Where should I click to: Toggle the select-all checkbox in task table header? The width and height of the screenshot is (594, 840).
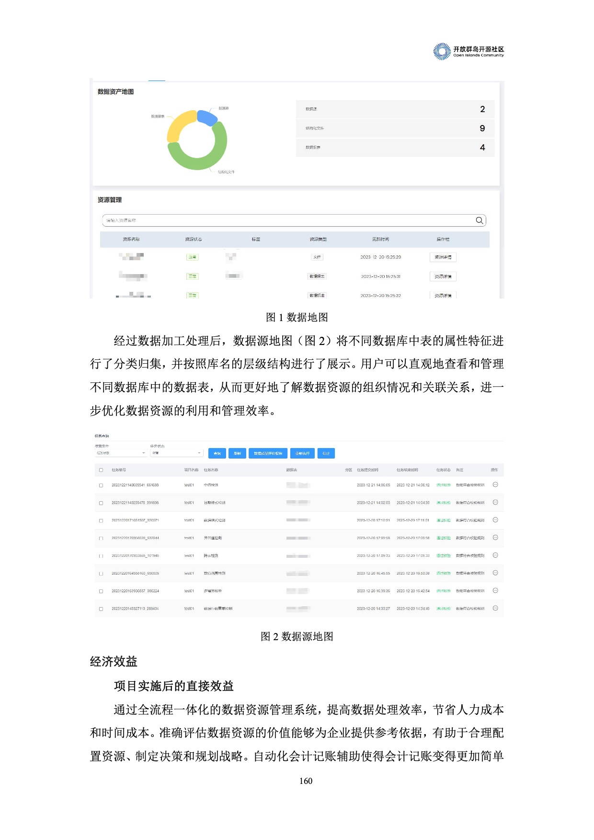[x=101, y=470]
